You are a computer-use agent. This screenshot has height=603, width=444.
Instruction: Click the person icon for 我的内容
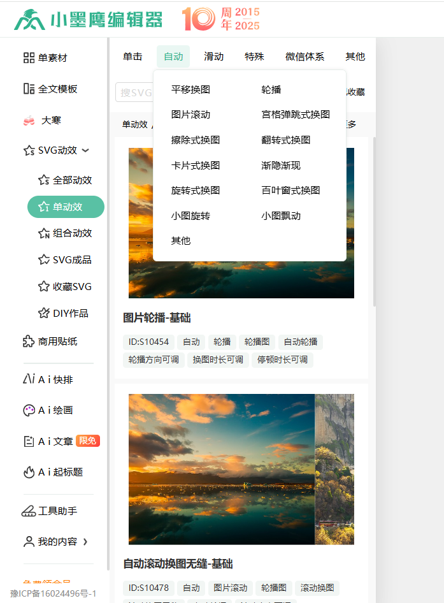click(29, 541)
